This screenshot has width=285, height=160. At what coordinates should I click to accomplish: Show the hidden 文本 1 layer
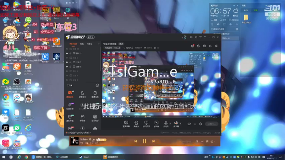coord(67,80)
